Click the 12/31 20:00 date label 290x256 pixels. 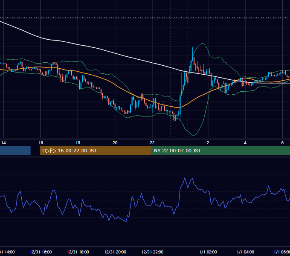pyautogui.click(x=115, y=252)
